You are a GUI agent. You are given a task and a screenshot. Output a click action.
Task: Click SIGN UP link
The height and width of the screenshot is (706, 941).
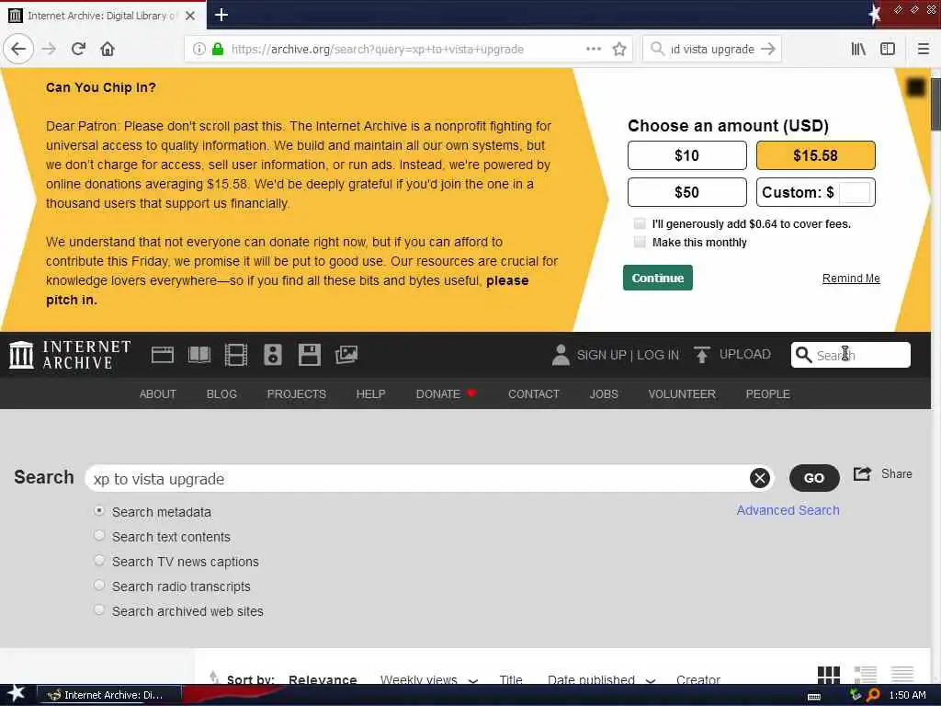[601, 355]
